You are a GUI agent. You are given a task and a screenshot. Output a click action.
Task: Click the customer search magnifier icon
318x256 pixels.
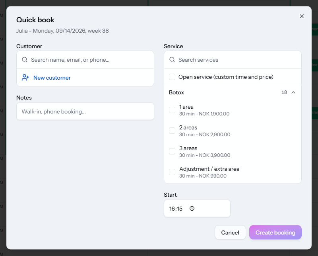pyautogui.click(x=25, y=60)
